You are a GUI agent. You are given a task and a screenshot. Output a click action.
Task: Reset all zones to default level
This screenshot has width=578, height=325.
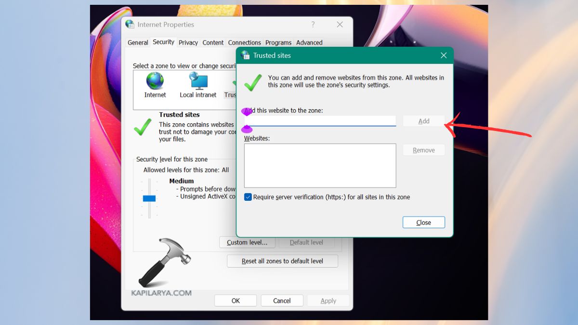coord(282,260)
